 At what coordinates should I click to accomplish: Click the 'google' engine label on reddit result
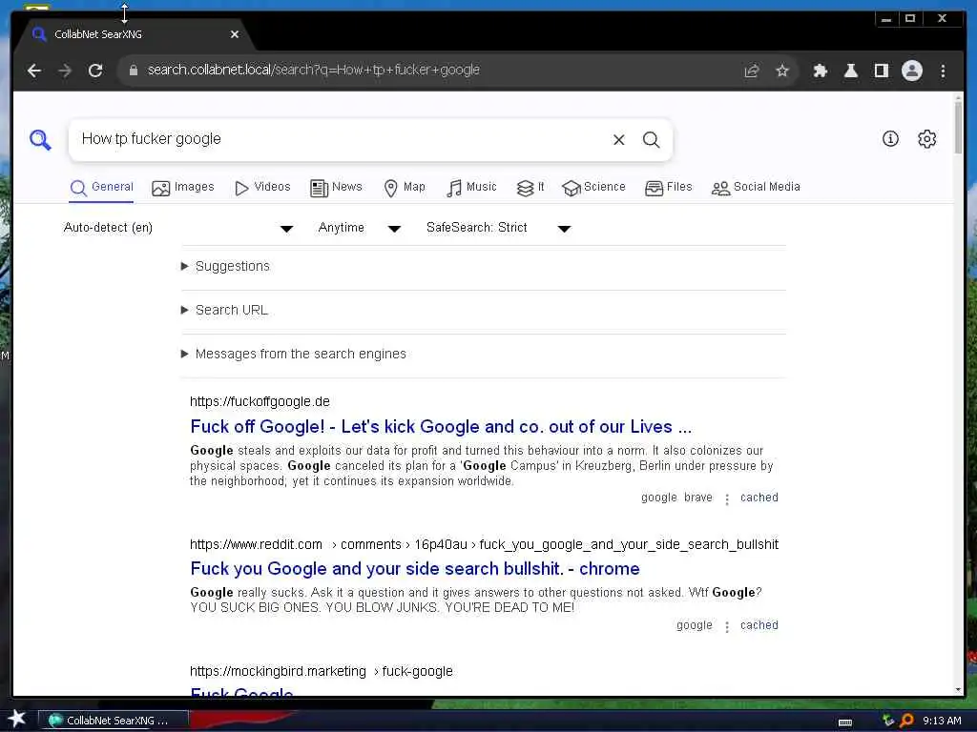695,625
